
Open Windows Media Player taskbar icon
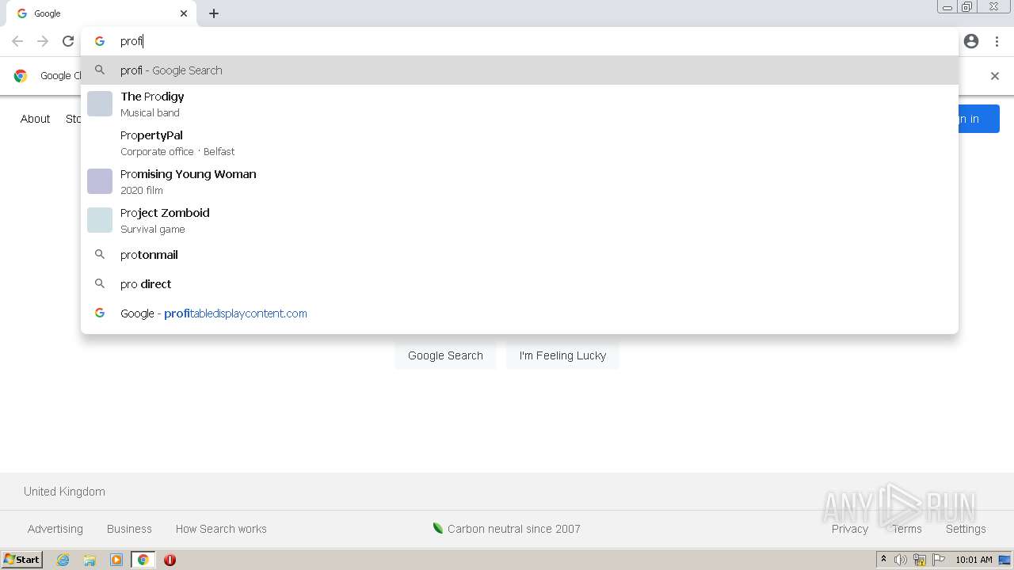pos(116,560)
